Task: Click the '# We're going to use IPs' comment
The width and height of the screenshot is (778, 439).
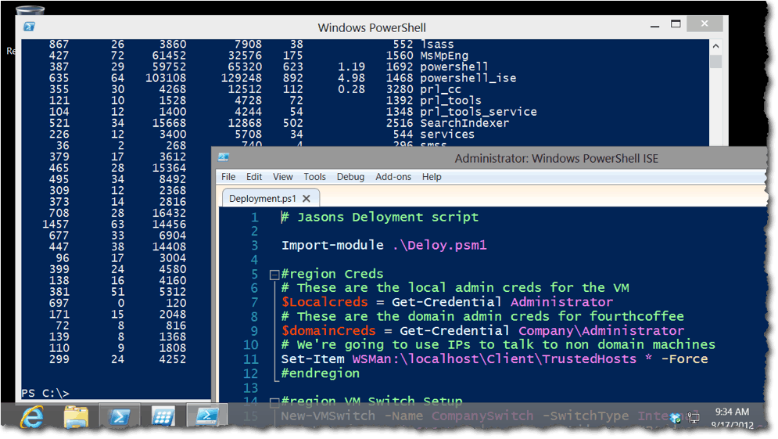Action: (x=498, y=344)
